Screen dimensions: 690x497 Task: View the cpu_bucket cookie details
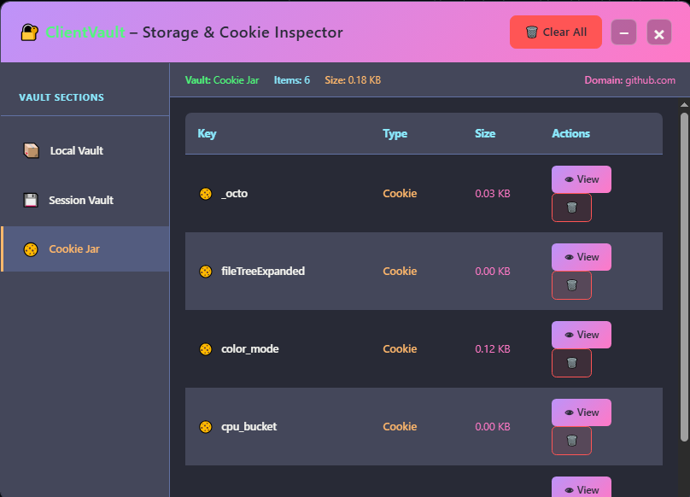pos(581,412)
